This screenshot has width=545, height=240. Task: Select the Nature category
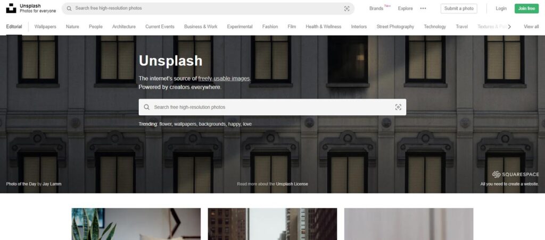72,27
